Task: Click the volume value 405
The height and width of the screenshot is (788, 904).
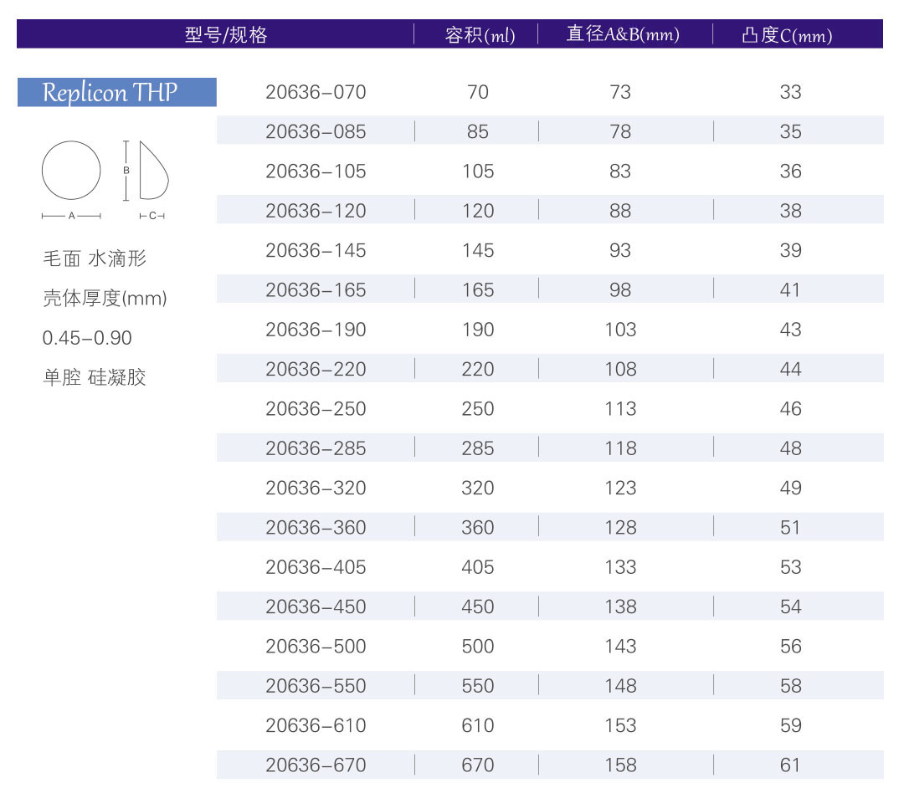Action: 478,567
